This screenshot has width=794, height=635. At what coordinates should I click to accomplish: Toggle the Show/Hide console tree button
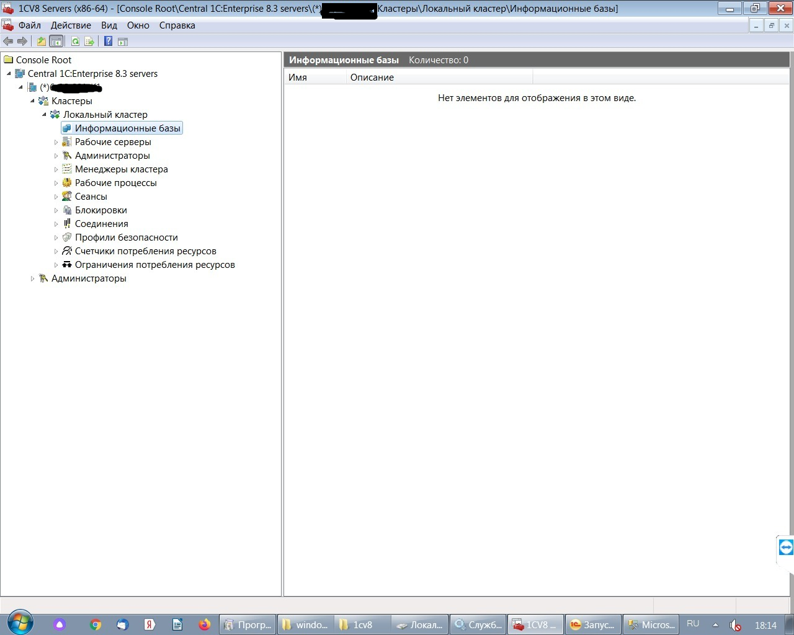pos(56,42)
